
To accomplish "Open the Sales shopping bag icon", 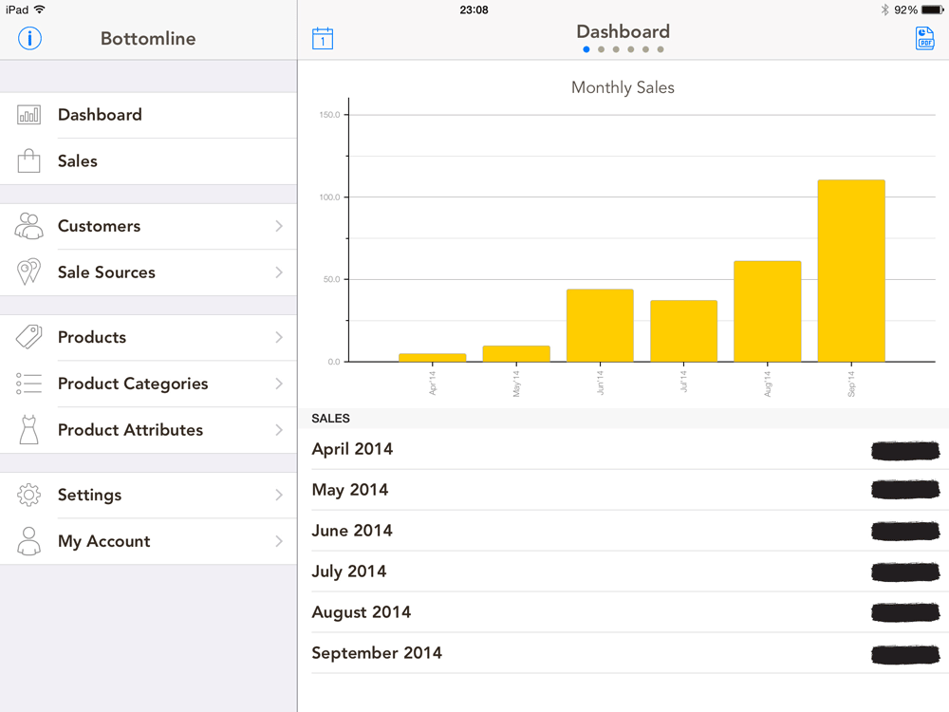I will click(x=29, y=161).
